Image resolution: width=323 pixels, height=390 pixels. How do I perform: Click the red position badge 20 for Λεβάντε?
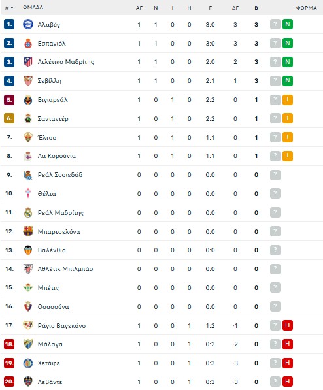point(9,382)
